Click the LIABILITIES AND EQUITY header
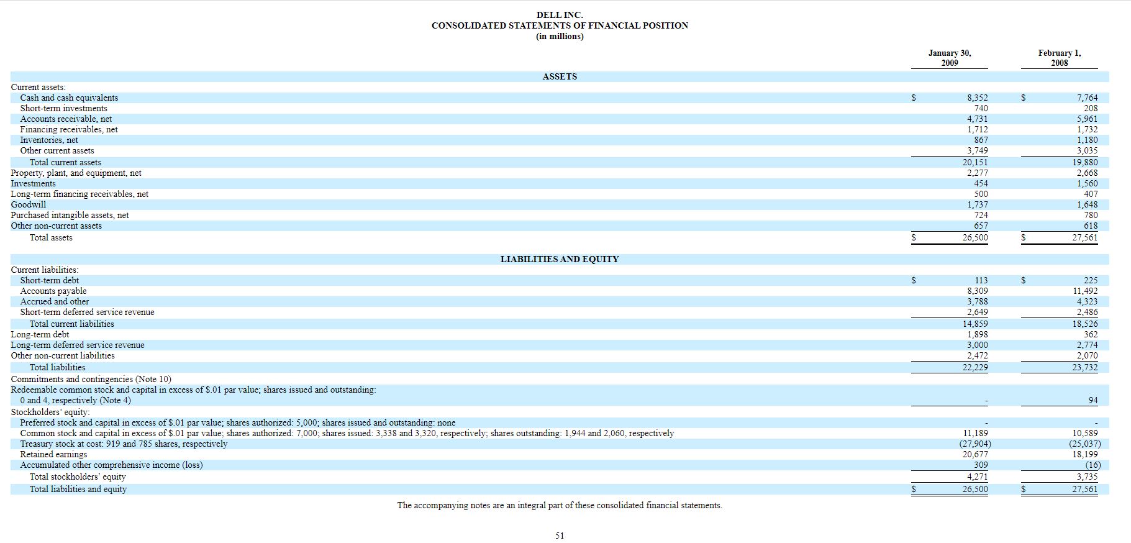 click(560, 259)
